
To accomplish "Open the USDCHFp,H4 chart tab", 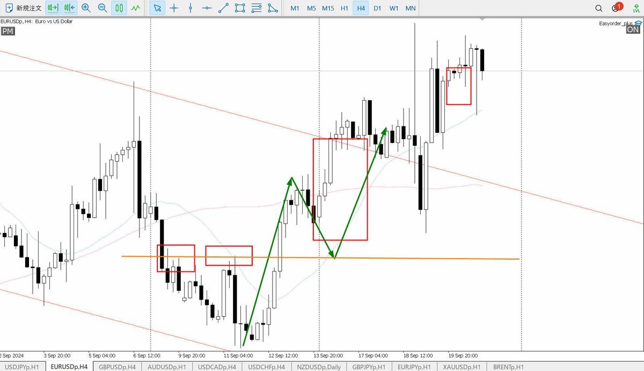I will click(x=266, y=367).
